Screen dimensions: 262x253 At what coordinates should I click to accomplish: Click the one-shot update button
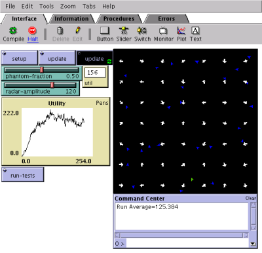point(57,58)
